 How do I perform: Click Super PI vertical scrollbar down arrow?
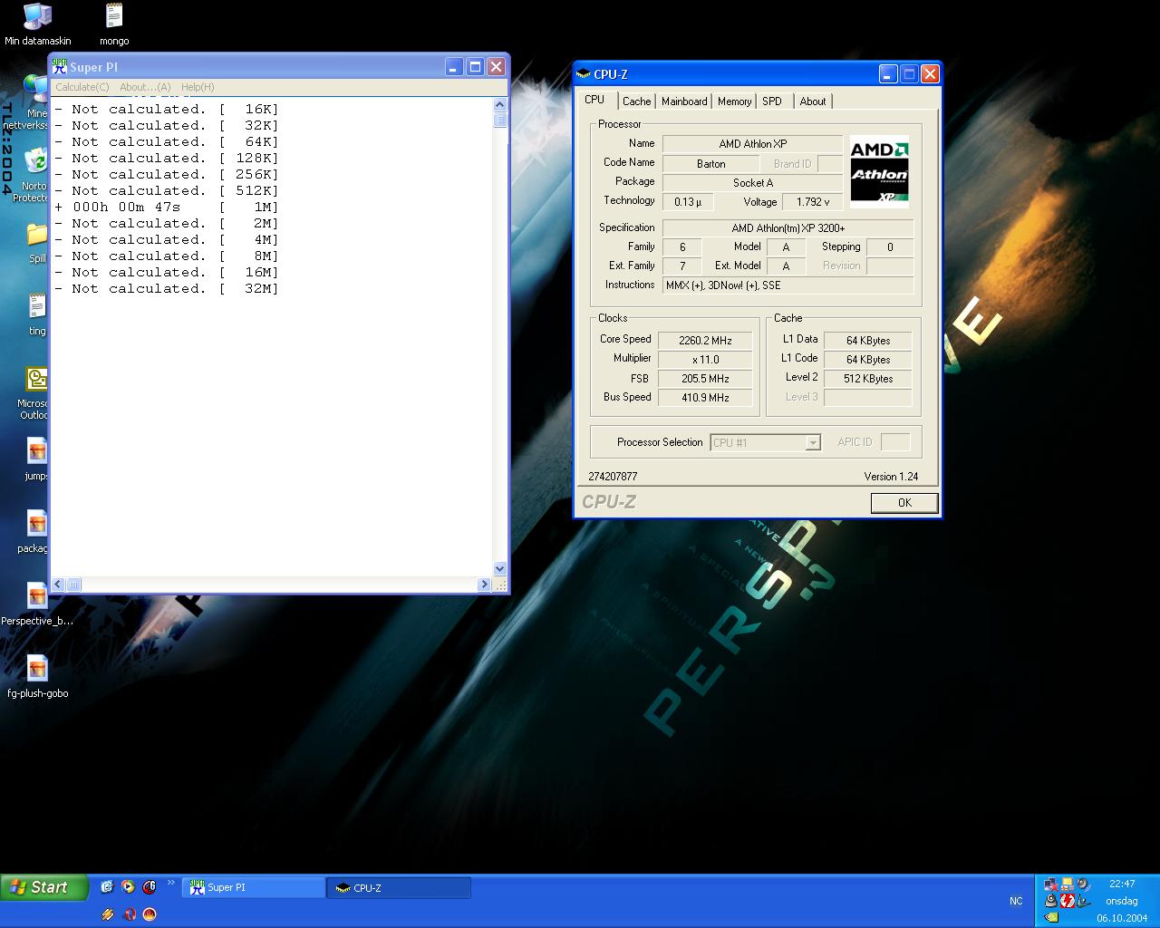point(500,568)
